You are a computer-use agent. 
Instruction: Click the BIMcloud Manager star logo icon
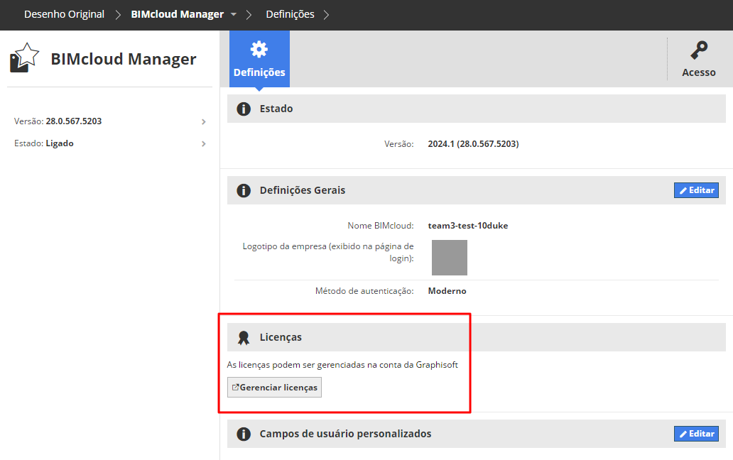click(x=24, y=57)
